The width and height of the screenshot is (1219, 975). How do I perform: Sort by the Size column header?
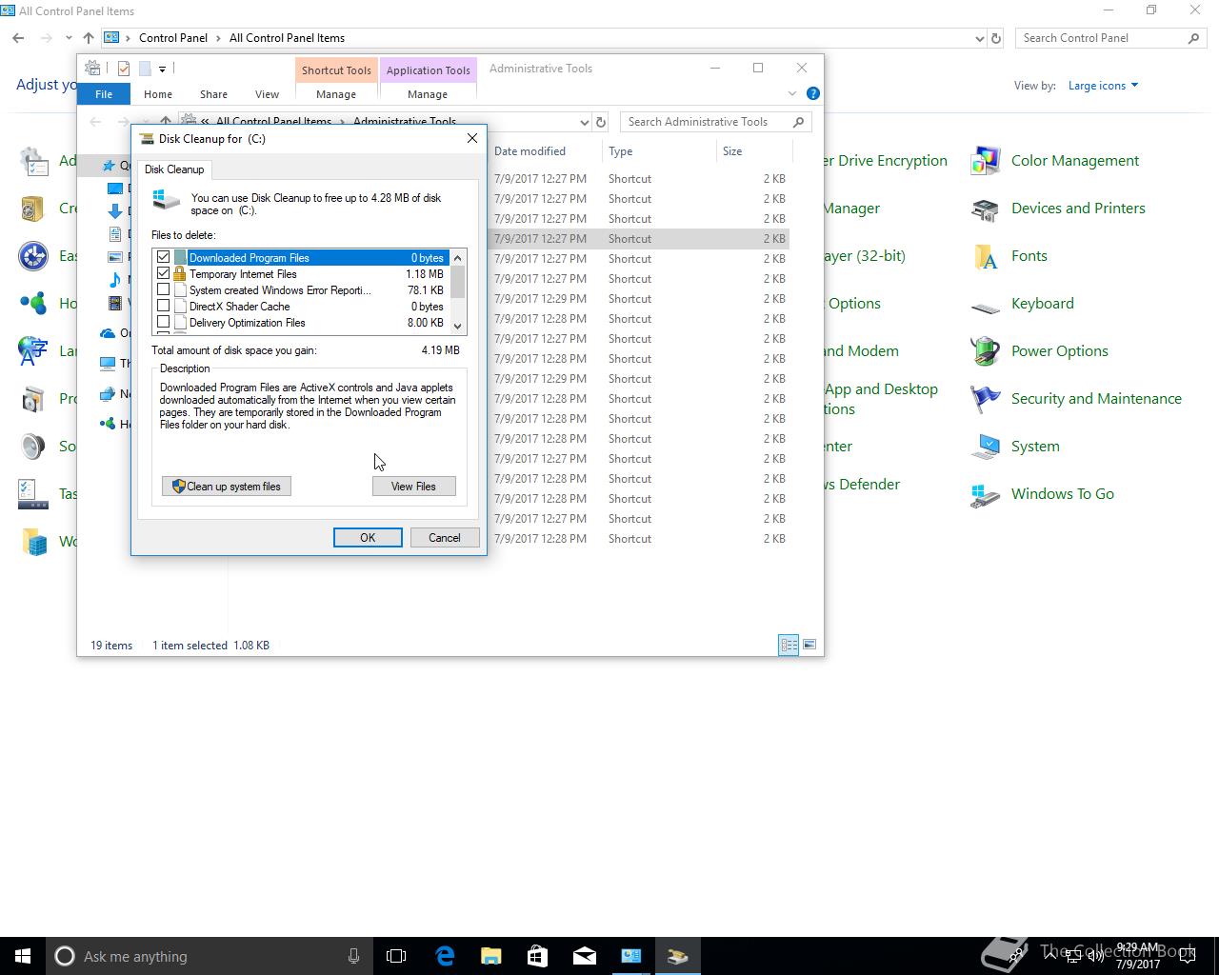click(754, 151)
